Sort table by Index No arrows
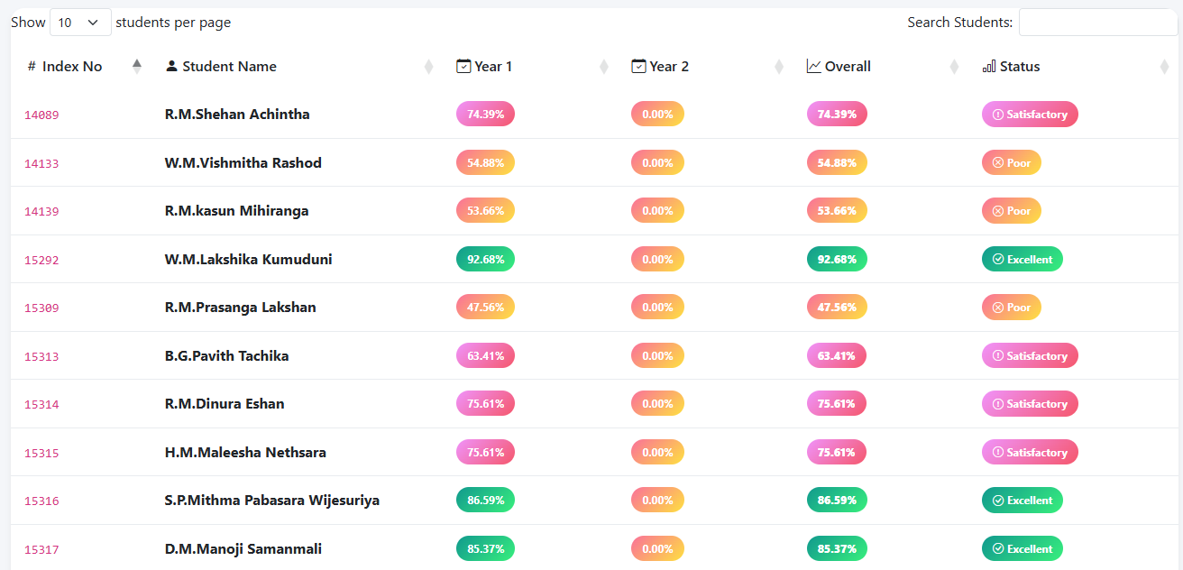1183x570 pixels. 137,66
